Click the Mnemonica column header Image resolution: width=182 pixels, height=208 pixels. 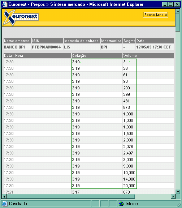coord(111,41)
